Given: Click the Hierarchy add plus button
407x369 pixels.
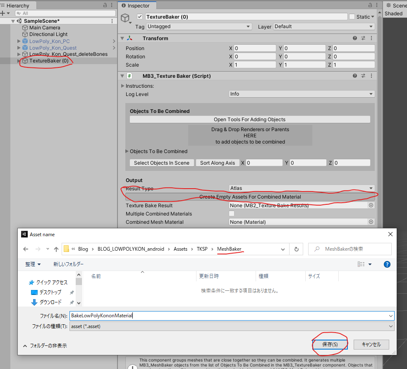Looking at the screenshot, I should tap(3, 13).
